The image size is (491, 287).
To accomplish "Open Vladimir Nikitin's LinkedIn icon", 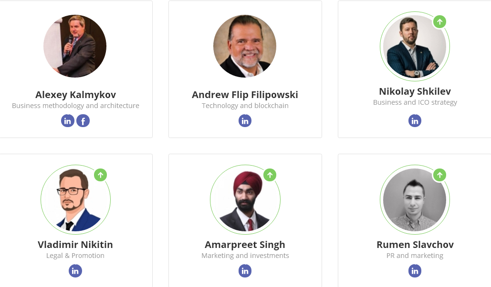I will [75, 271].
